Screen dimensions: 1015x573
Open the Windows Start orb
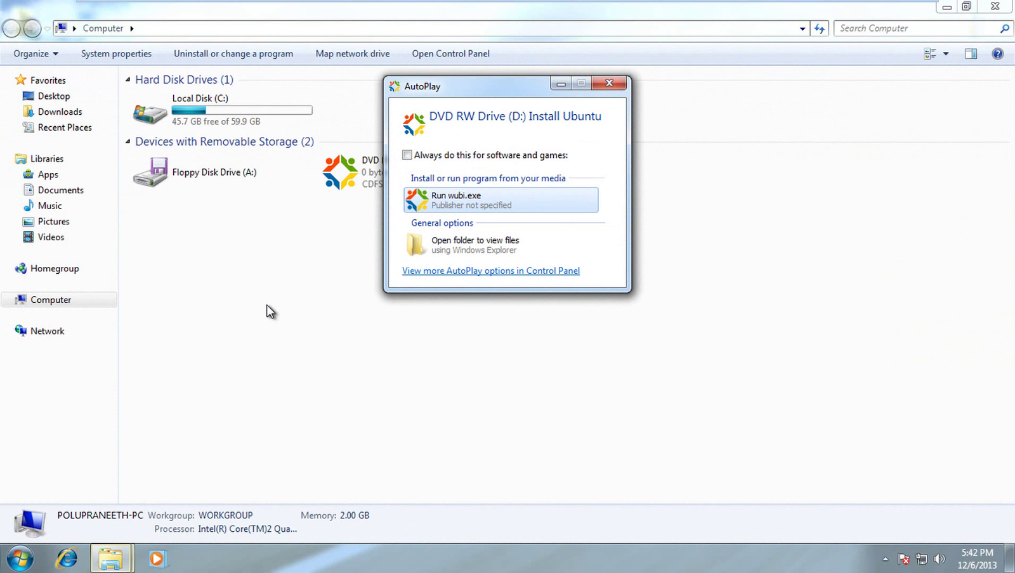point(20,558)
